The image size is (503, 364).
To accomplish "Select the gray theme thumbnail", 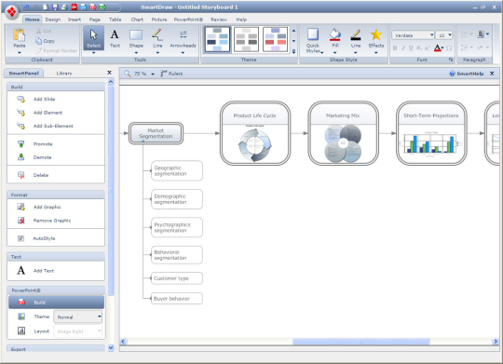I will click(246, 39).
